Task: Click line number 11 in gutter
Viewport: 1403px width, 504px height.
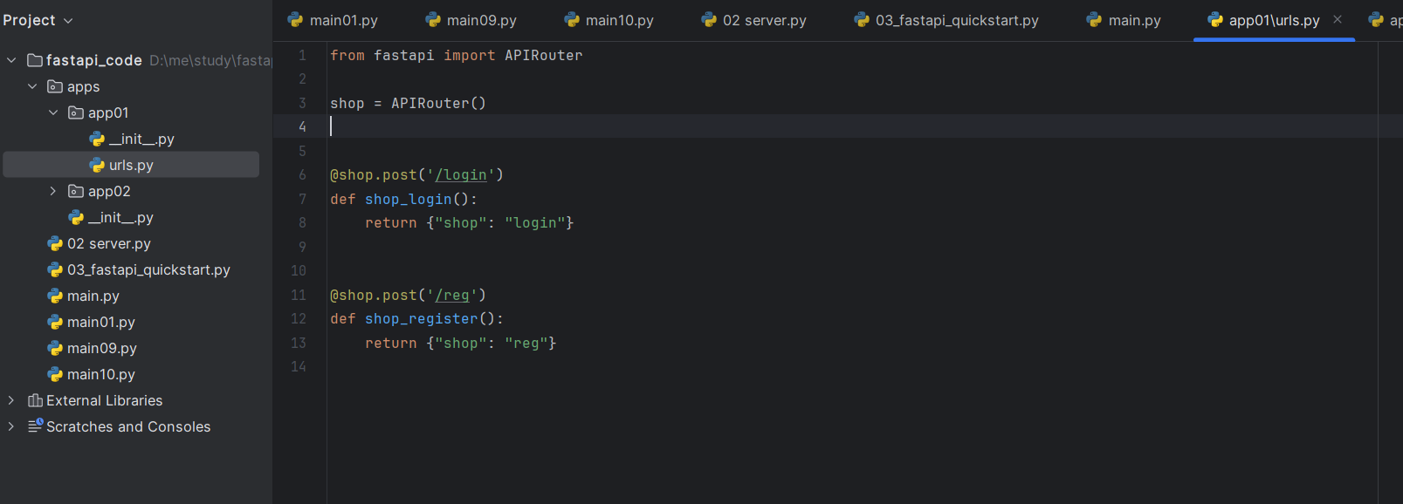Action: [299, 296]
